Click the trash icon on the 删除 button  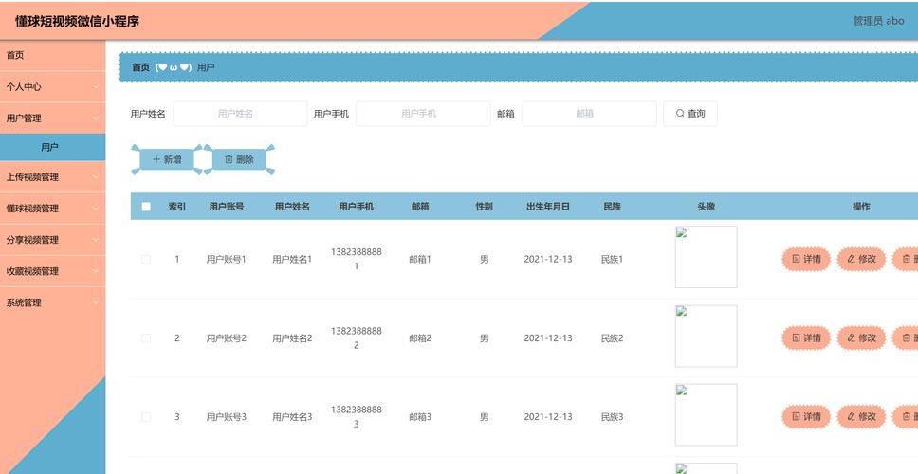[x=229, y=160]
